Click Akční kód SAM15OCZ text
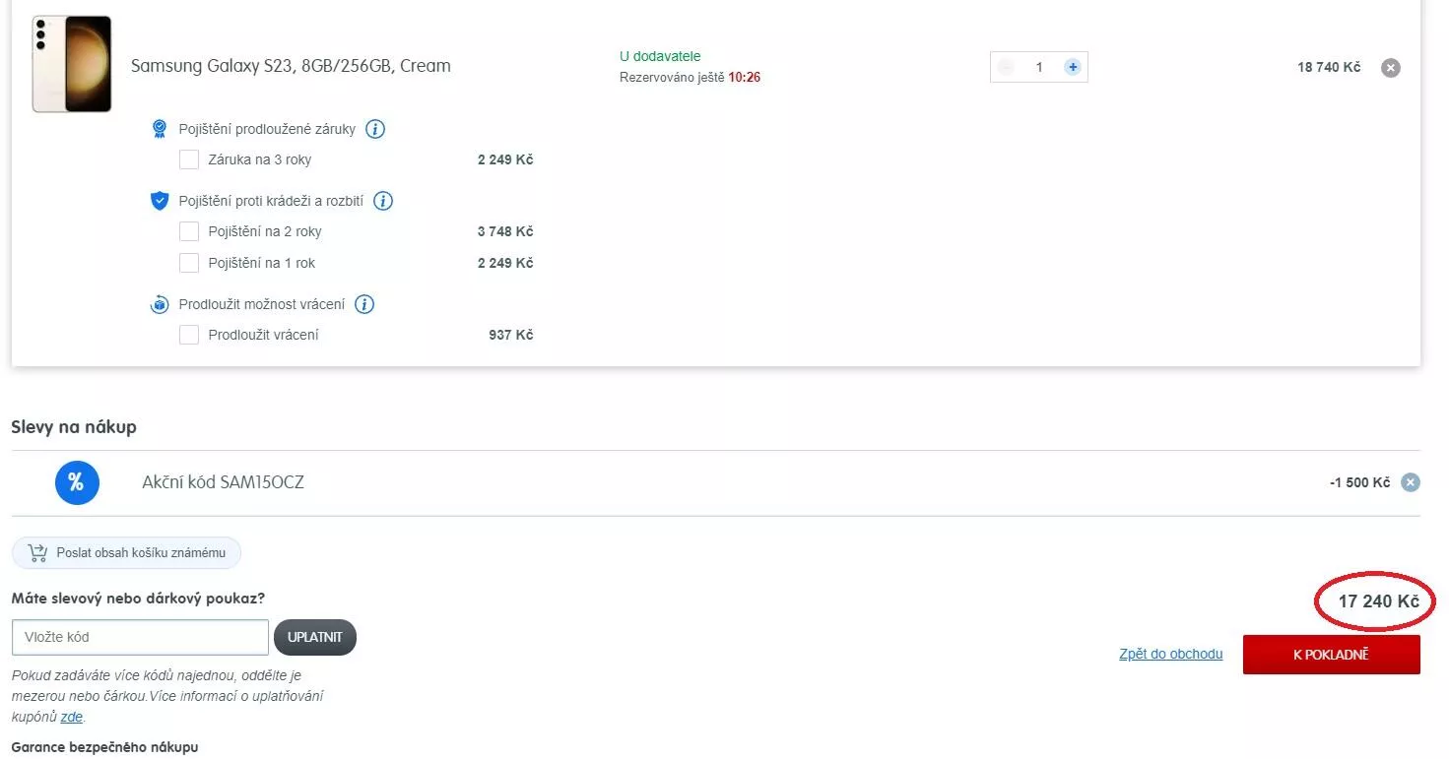 tap(224, 482)
